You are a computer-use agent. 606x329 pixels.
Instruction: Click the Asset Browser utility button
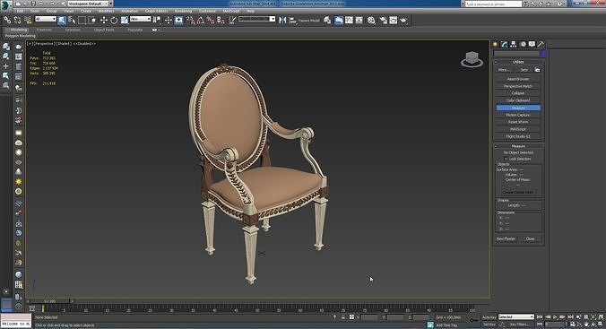pos(518,79)
